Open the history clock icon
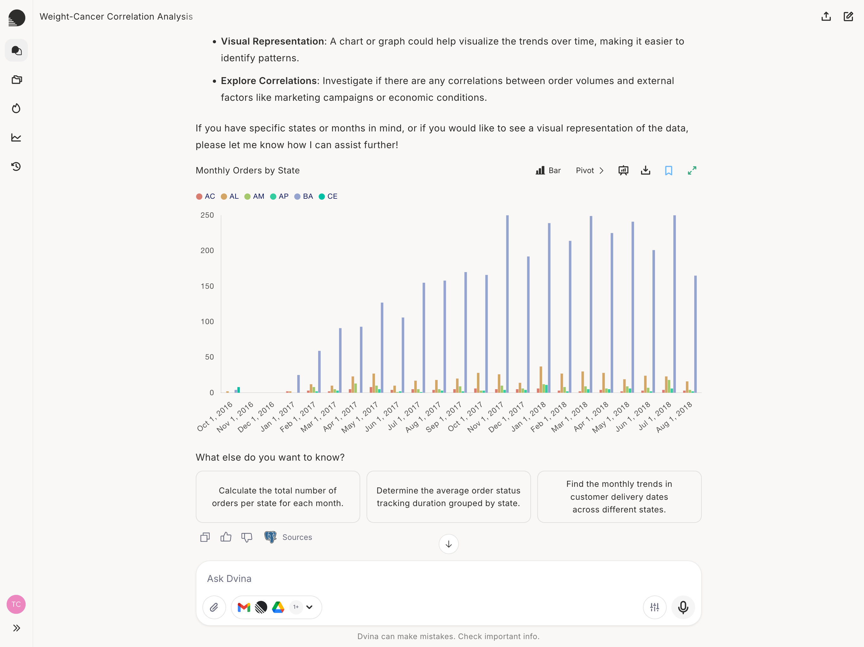Image resolution: width=864 pixels, height=647 pixels. click(x=16, y=166)
